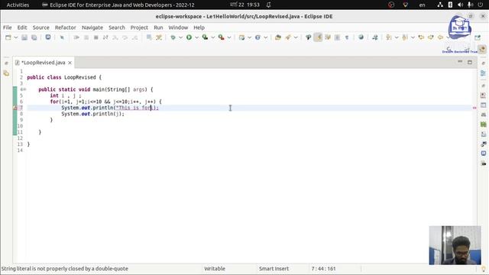489x275 pixels.
Task: Click the Disconnect debug icon
Action: pos(105,37)
